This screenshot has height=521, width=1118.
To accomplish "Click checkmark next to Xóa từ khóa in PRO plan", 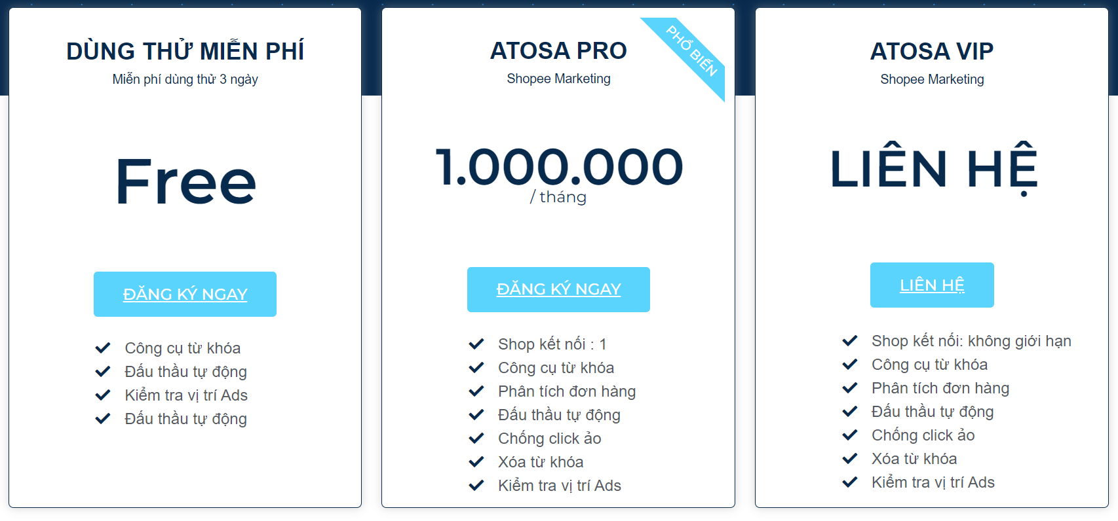I will click(476, 461).
